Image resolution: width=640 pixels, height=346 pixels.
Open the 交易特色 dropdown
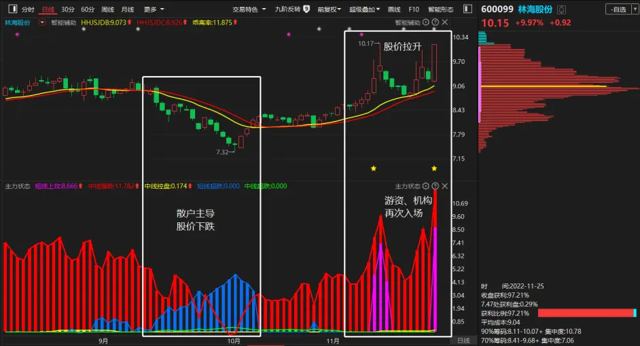coord(249,9)
